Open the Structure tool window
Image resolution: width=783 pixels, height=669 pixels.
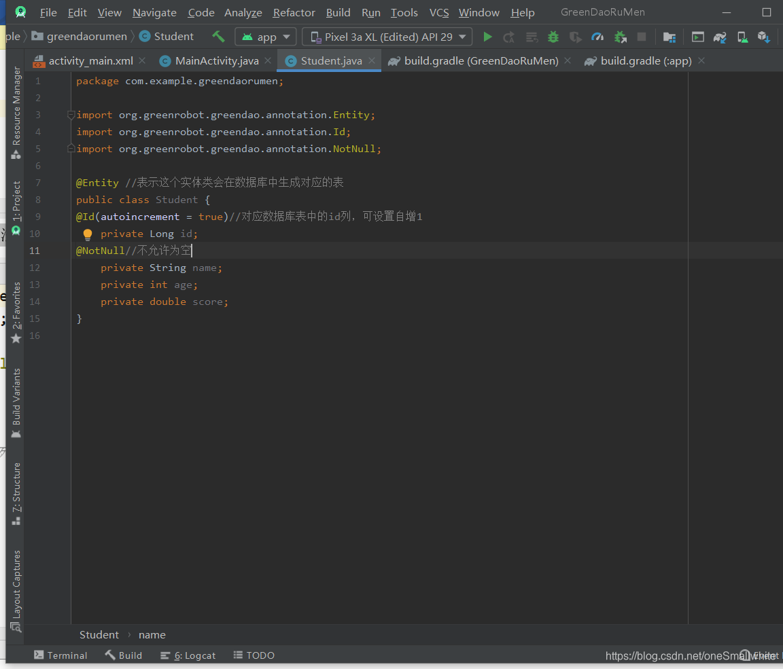click(x=16, y=494)
